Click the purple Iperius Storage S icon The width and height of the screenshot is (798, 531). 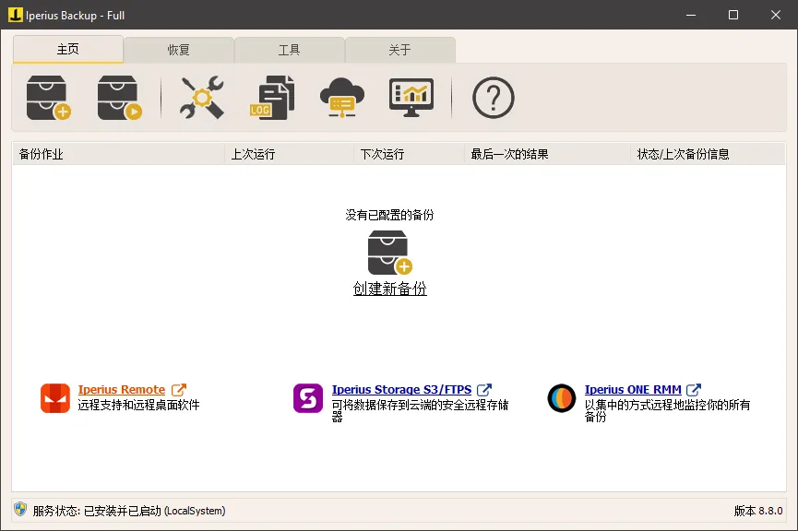[307, 396]
